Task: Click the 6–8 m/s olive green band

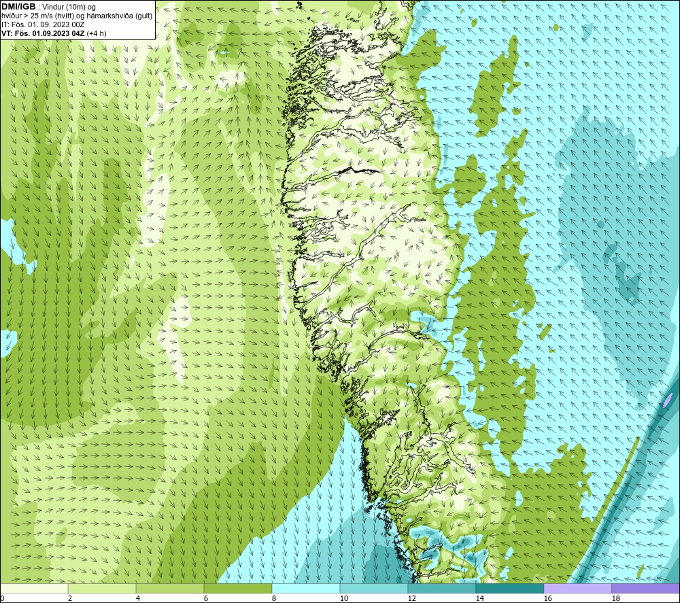Action: click(x=237, y=588)
